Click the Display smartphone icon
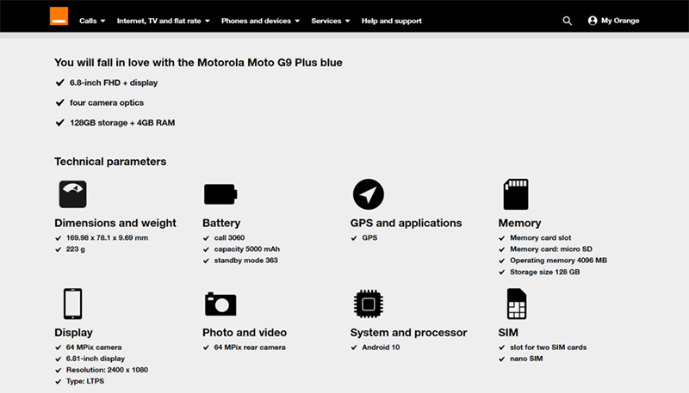 (x=72, y=304)
